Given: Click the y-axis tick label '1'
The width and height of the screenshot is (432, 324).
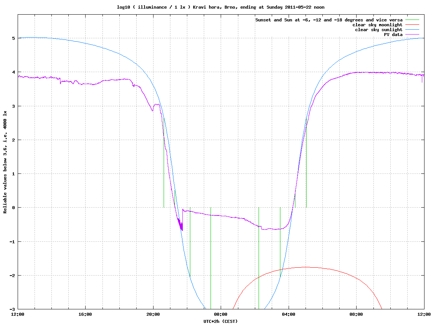Looking at the screenshot, I should [x=13, y=174].
